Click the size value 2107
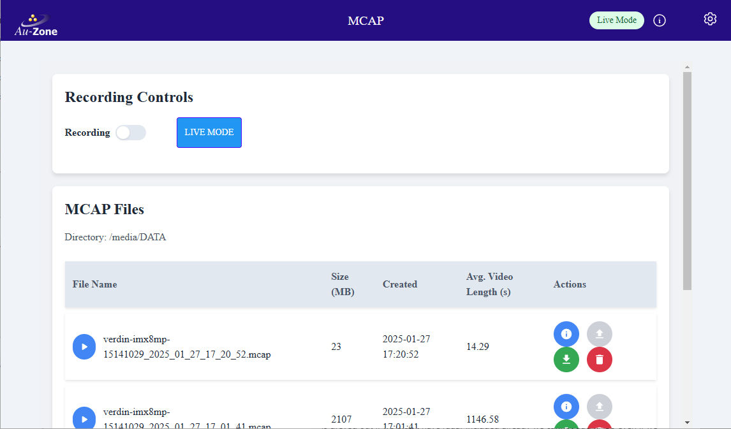The height and width of the screenshot is (429, 731). (x=341, y=419)
